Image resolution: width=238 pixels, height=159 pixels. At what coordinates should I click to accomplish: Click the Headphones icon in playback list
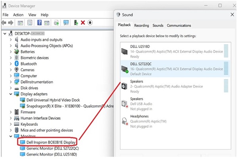click(x=125, y=121)
